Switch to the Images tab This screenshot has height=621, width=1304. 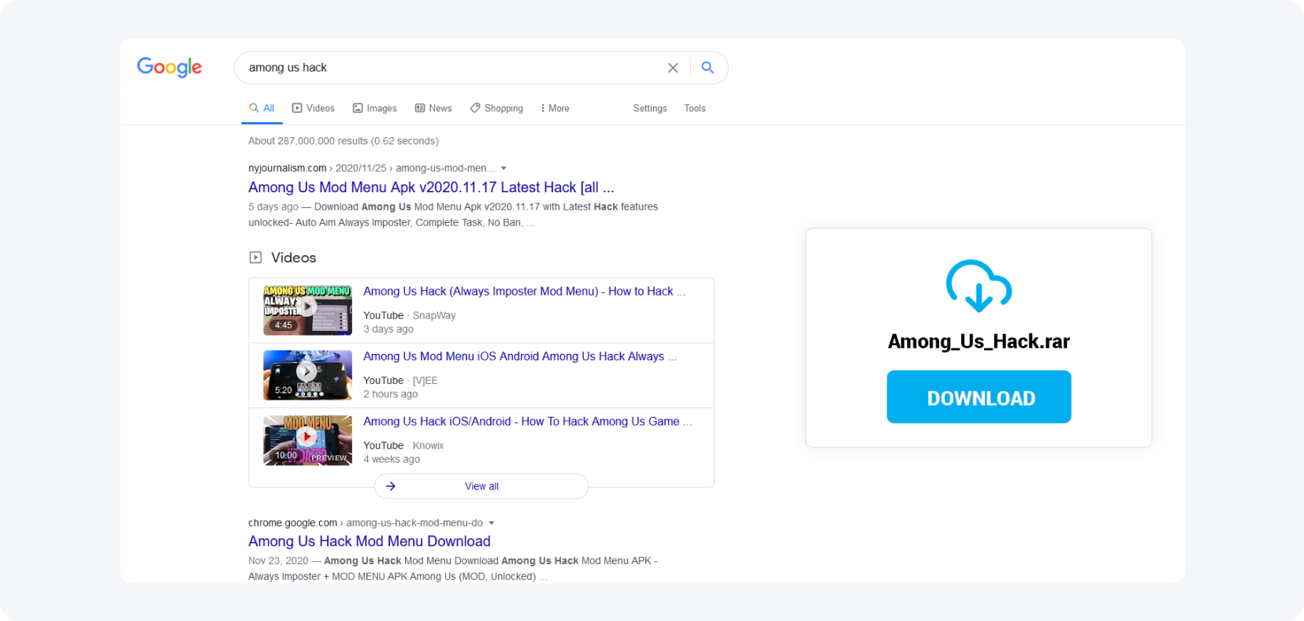tap(374, 109)
